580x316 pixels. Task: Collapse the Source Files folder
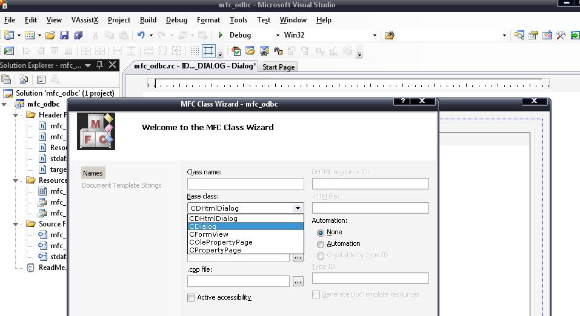(x=16, y=225)
